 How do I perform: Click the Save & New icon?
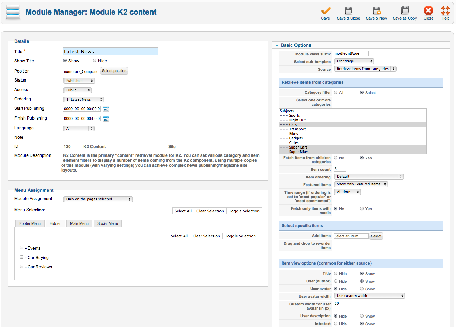tap(376, 10)
